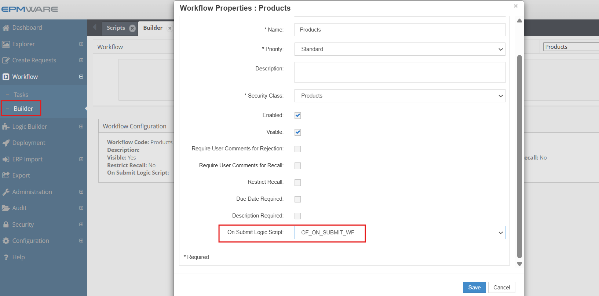599x296 pixels.
Task: Enable Require User Comments for Rejection
Action: [x=297, y=149]
